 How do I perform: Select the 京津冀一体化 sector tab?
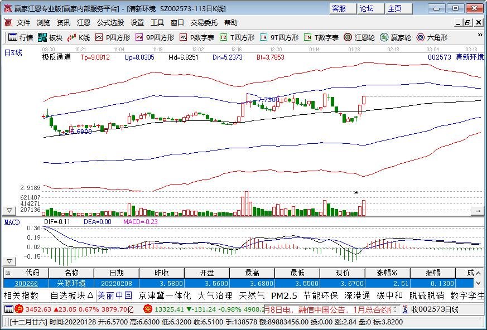click(165, 295)
